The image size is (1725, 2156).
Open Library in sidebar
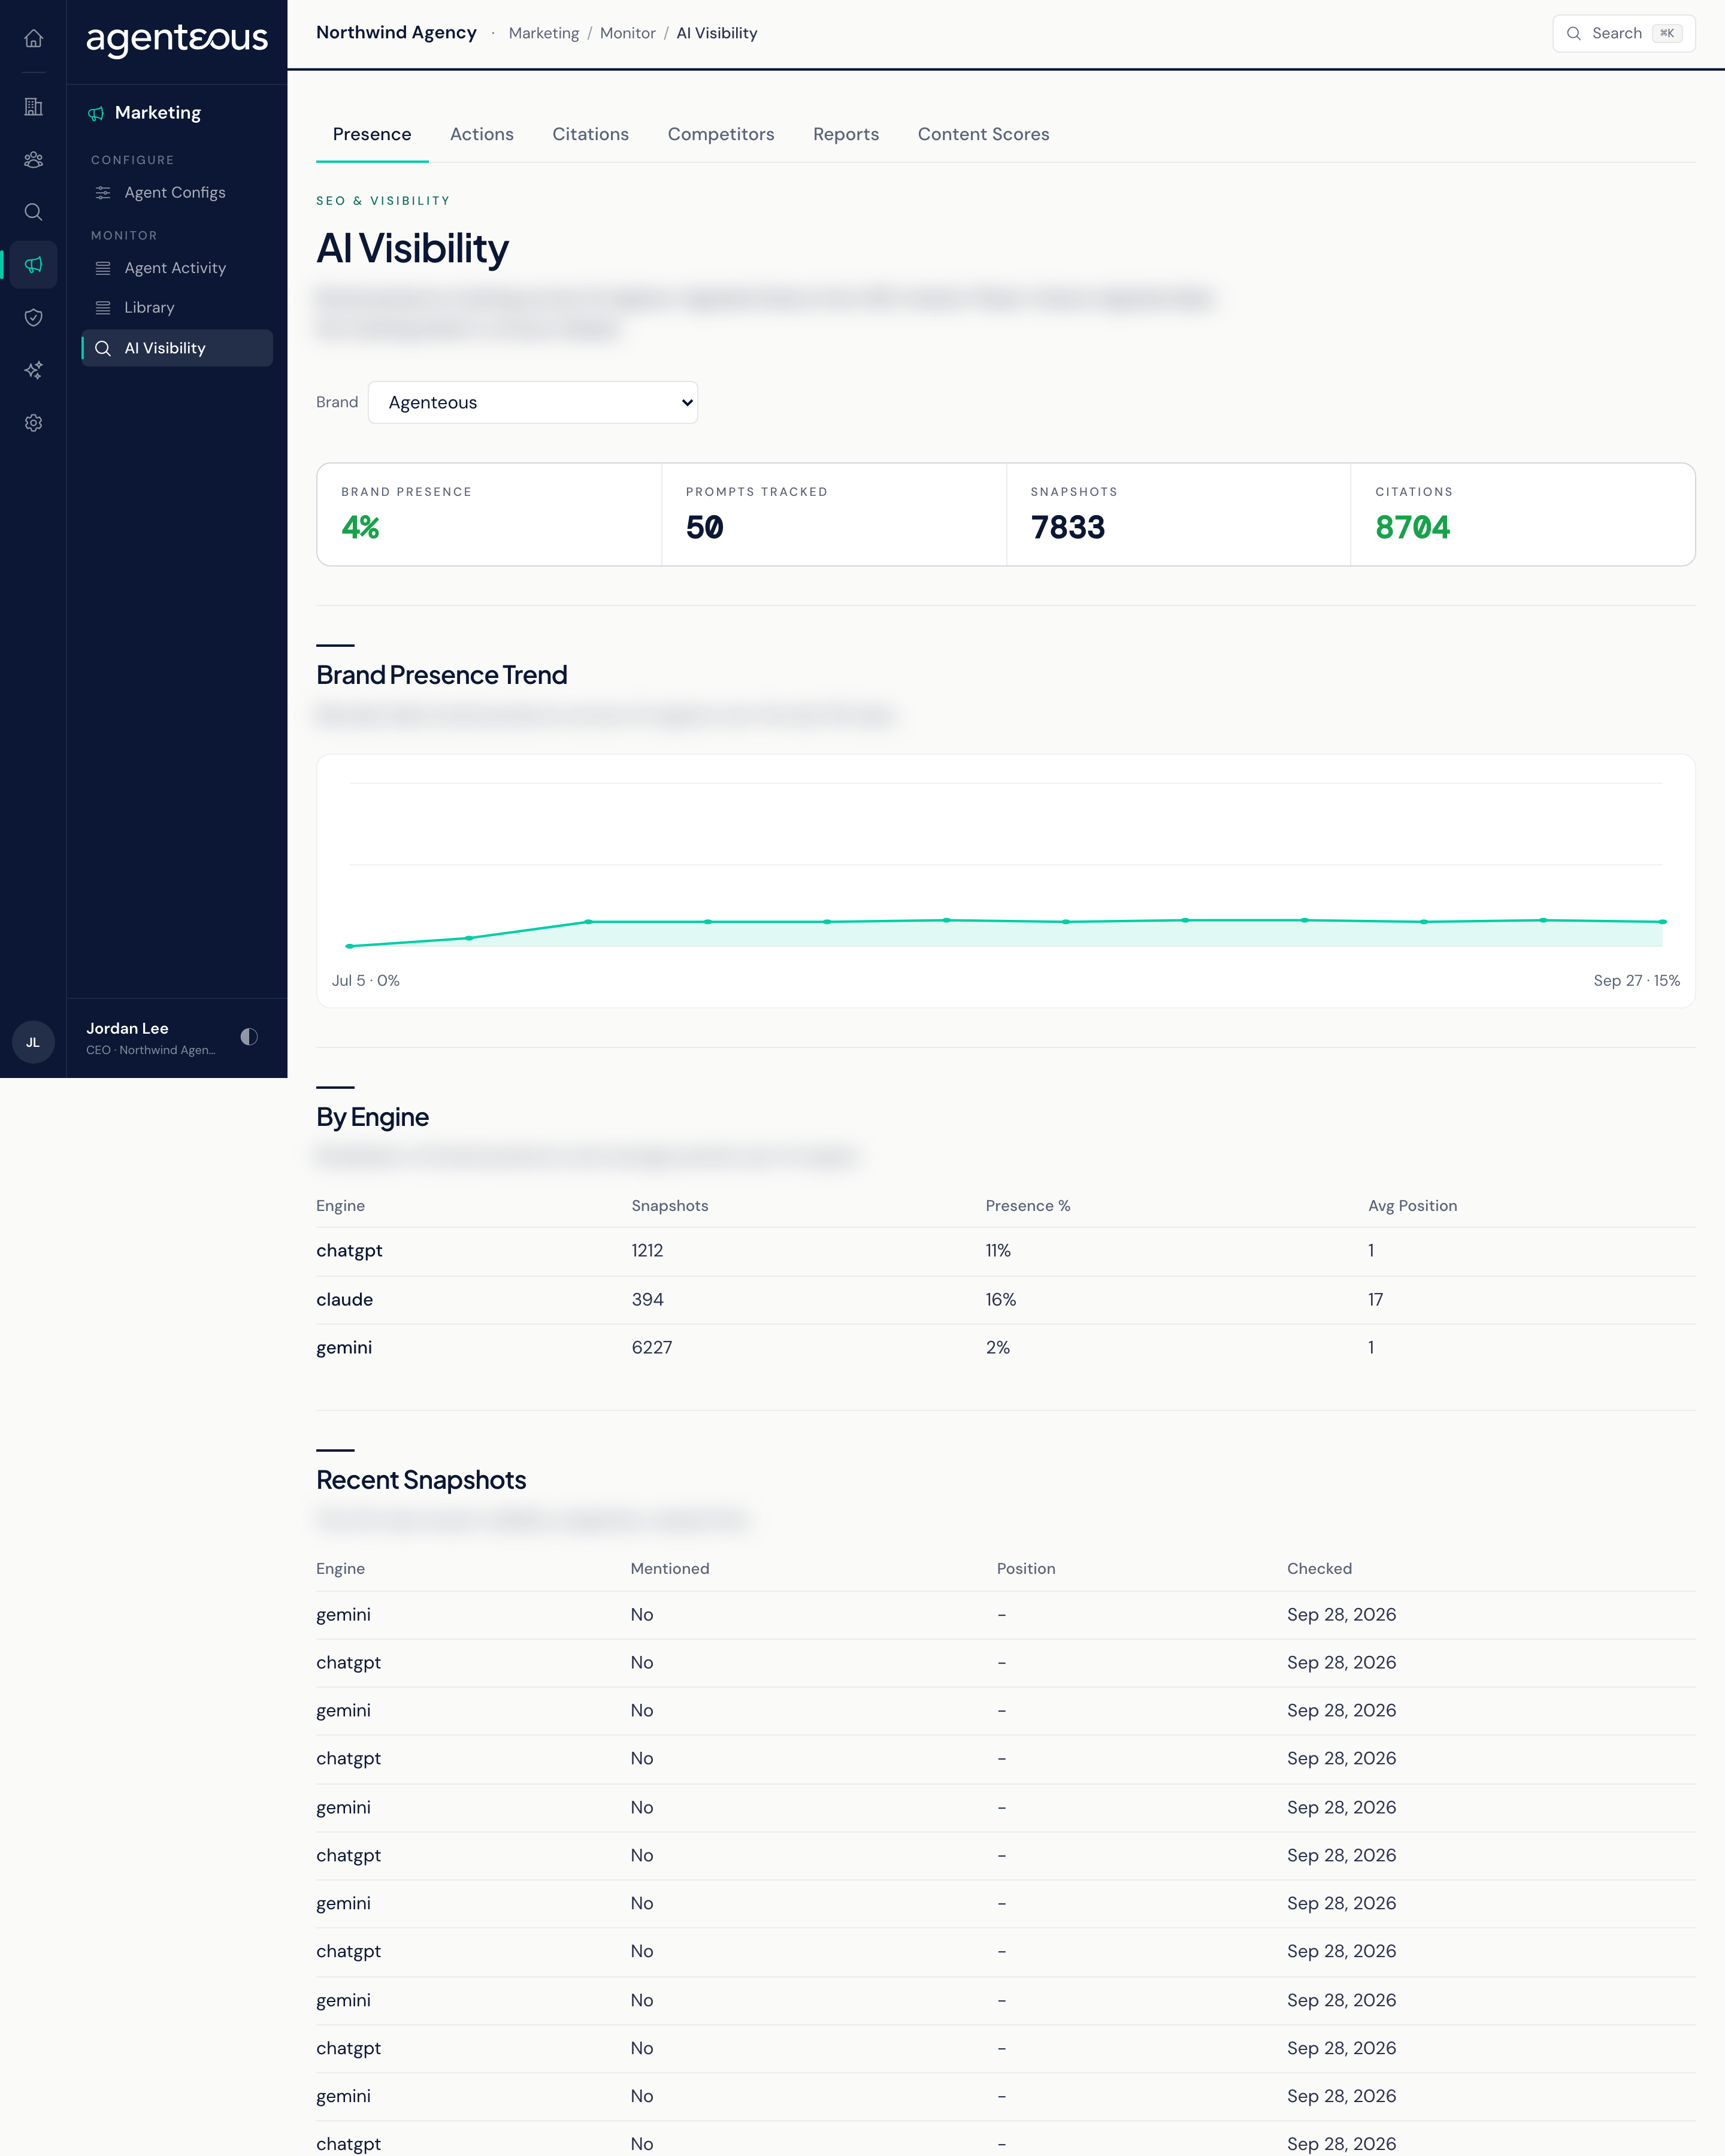[x=177, y=308]
